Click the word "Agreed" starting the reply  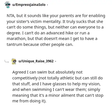pyautogui.click(x=19, y=72)
